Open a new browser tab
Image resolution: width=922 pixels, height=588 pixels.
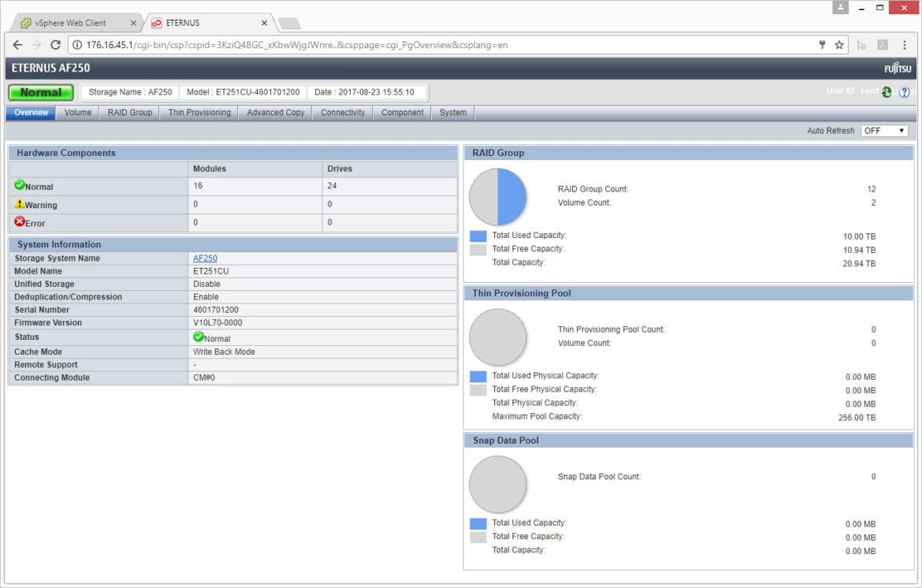click(288, 23)
